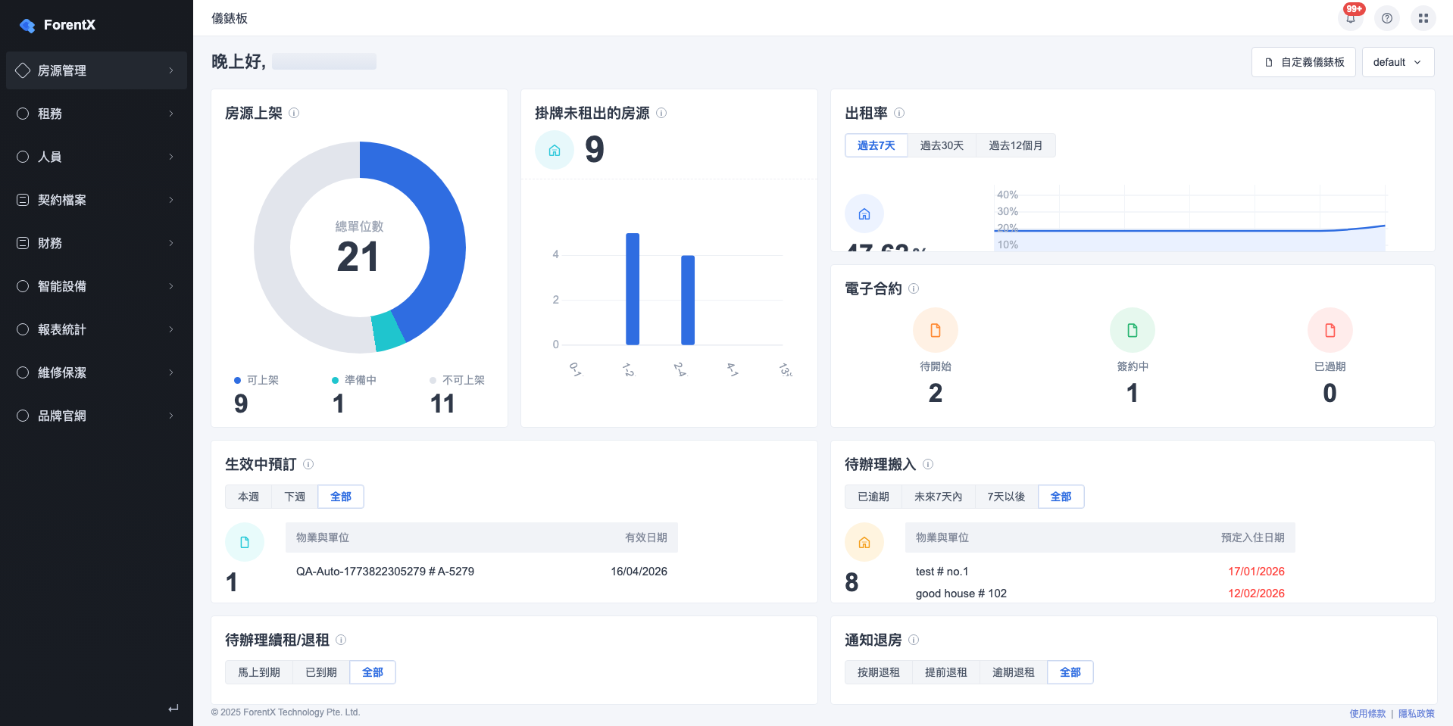Open 維修保潔 in the sidebar
The image size is (1453, 726).
[x=96, y=372]
